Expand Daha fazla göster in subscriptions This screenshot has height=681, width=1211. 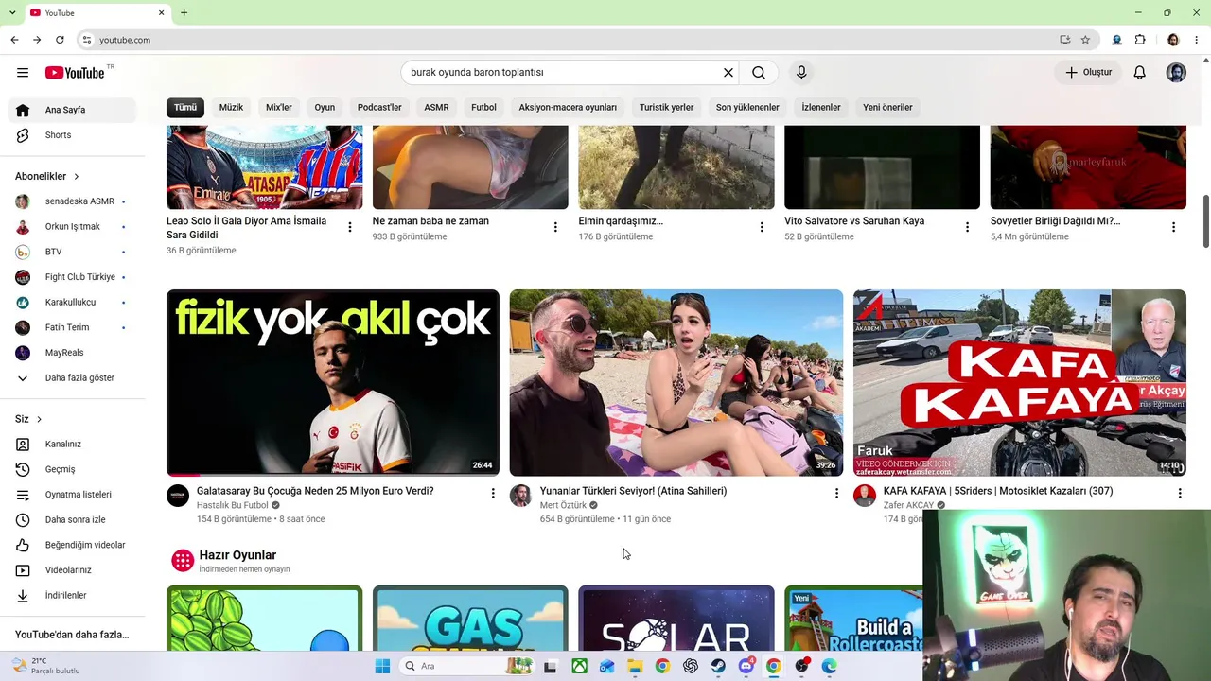(72, 377)
